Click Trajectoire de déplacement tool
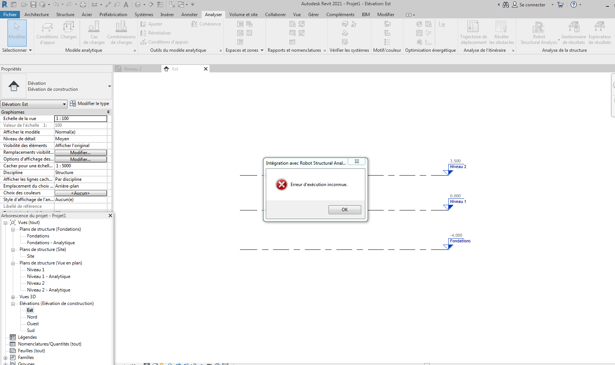Screen dimensions: 615x365 473,33
